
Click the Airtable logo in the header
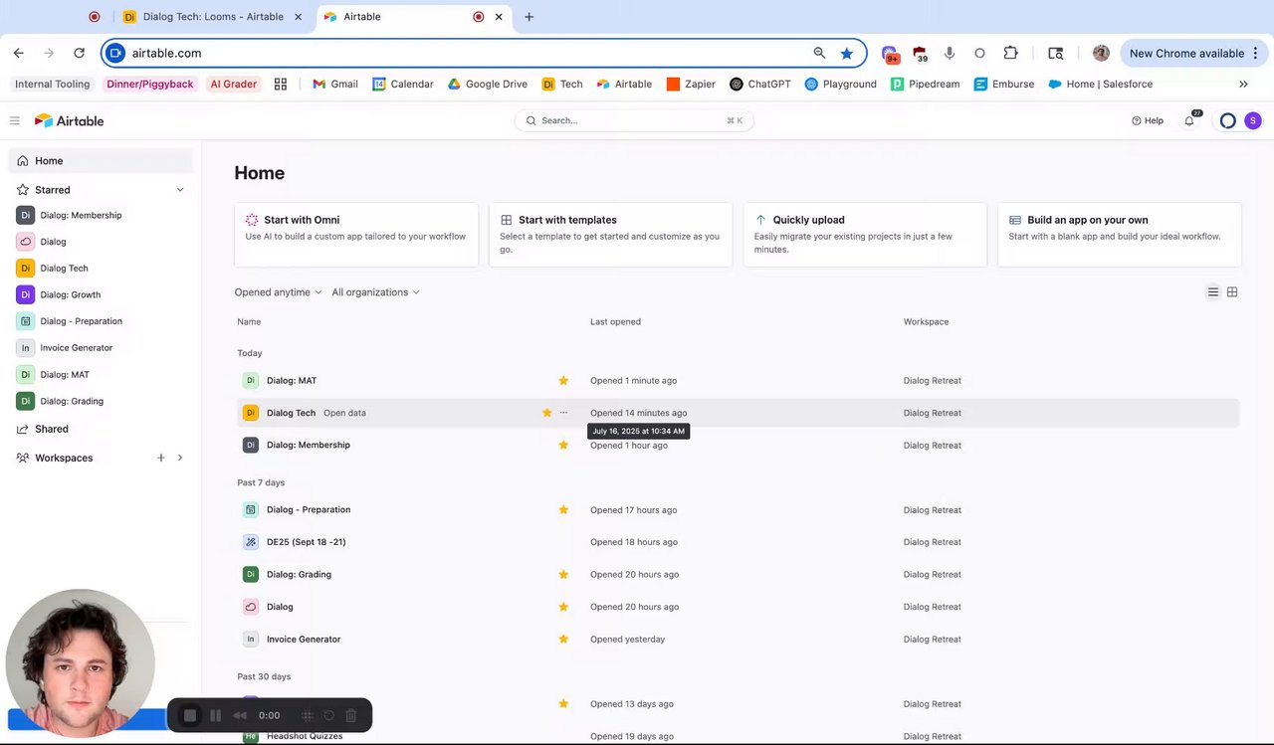69,120
